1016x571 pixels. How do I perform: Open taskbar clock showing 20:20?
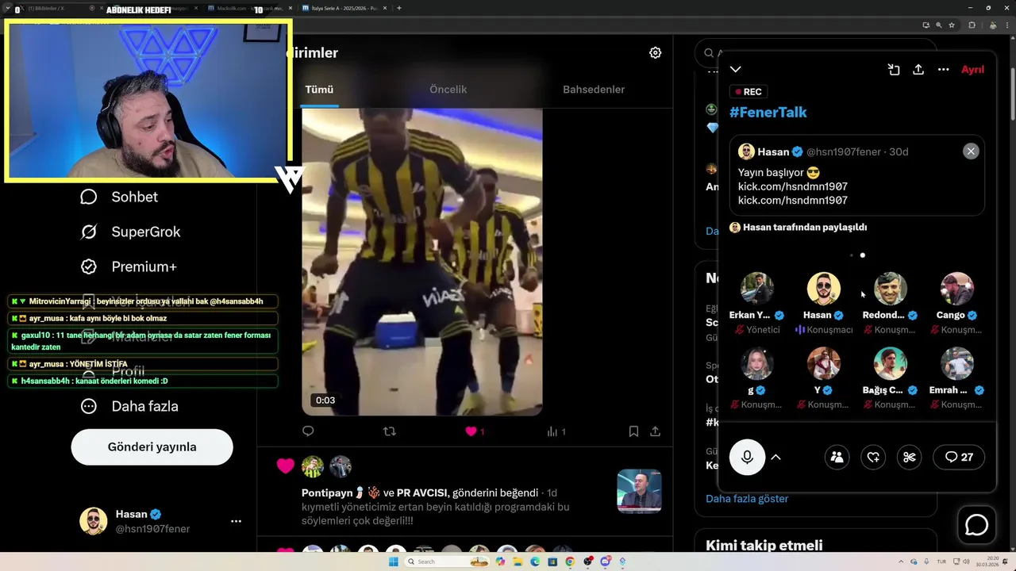tap(987, 561)
